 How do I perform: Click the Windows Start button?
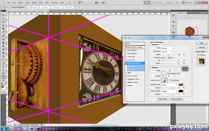point(3,129)
